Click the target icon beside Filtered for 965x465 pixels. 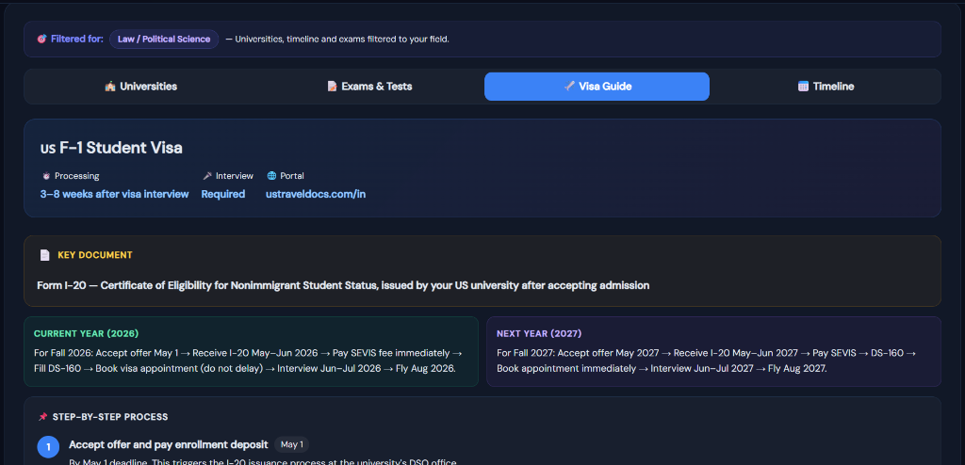point(41,40)
